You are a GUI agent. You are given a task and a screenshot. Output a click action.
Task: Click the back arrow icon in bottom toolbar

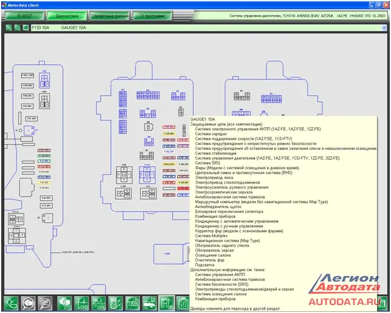coord(11,303)
